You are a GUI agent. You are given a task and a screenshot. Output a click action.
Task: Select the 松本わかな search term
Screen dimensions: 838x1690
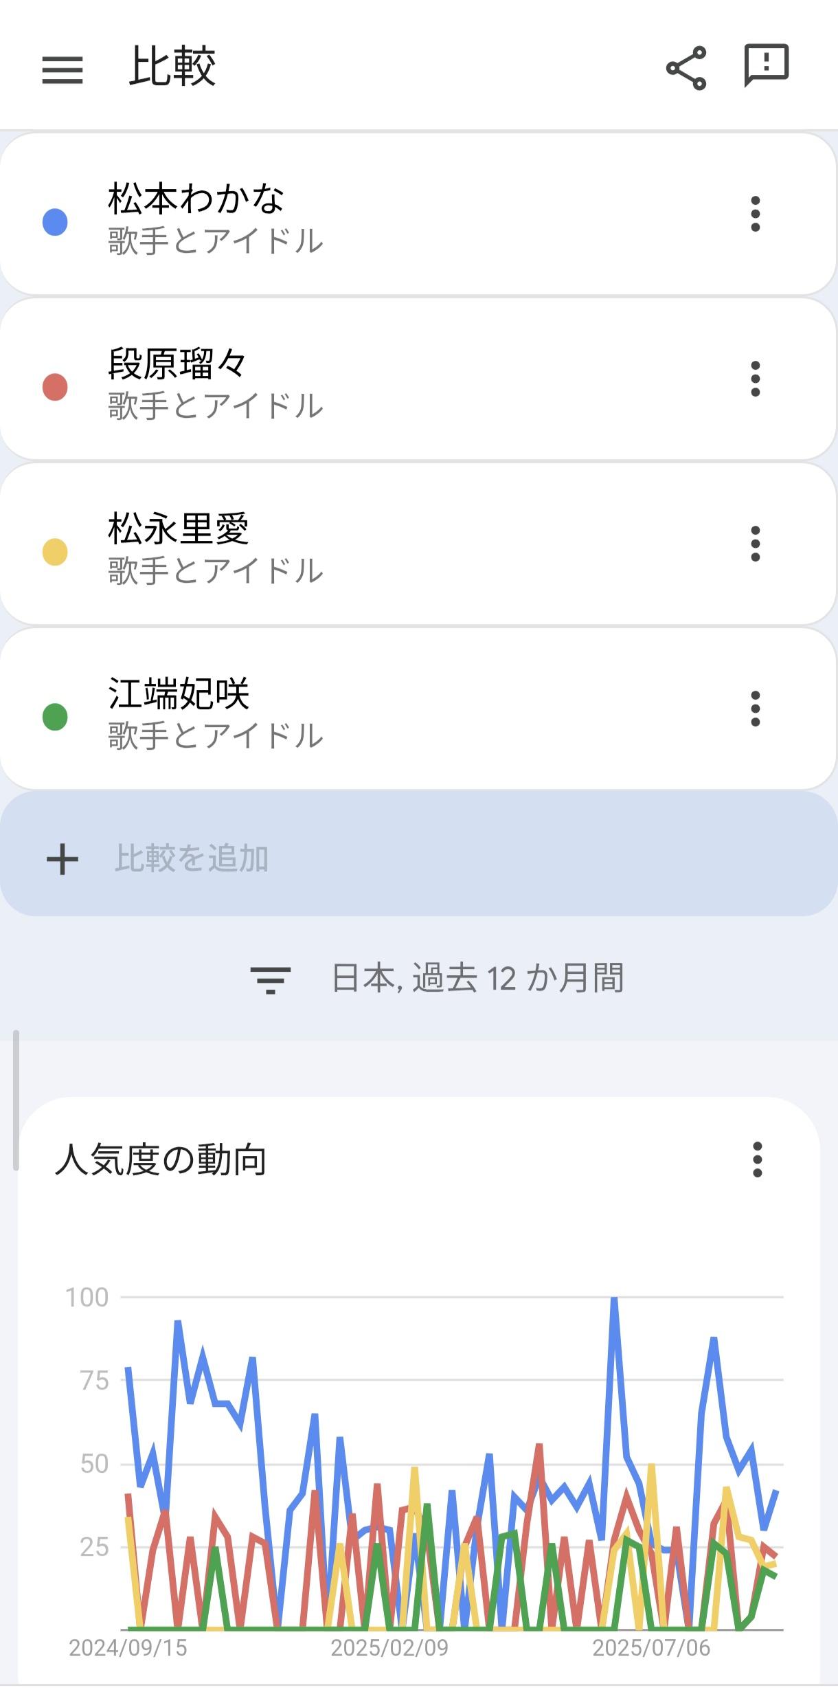coord(196,199)
